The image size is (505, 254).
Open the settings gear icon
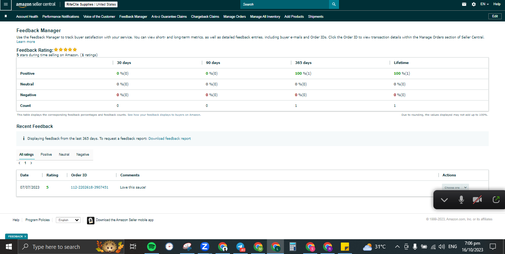click(x=474, y=4)
